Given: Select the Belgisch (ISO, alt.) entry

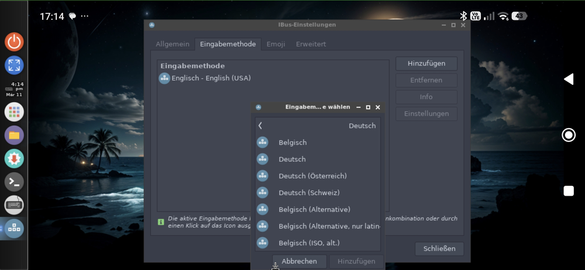Looking at the screenshot, I should tap(309, 243).
